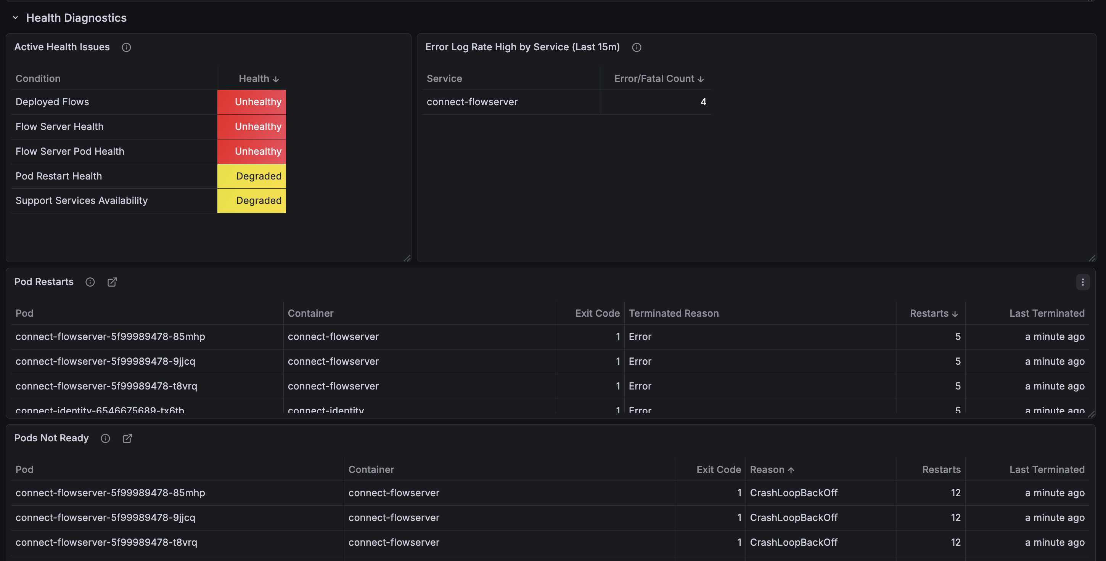Screen dimensions: 1106x561
Task: Open Pods Not Ready external link icon
Action: tap(127, 438)
